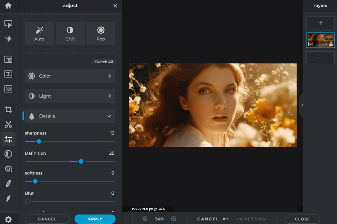Add a new layer with the plus tile
This screenshot has height=224, width=337.
pos(320,23)
